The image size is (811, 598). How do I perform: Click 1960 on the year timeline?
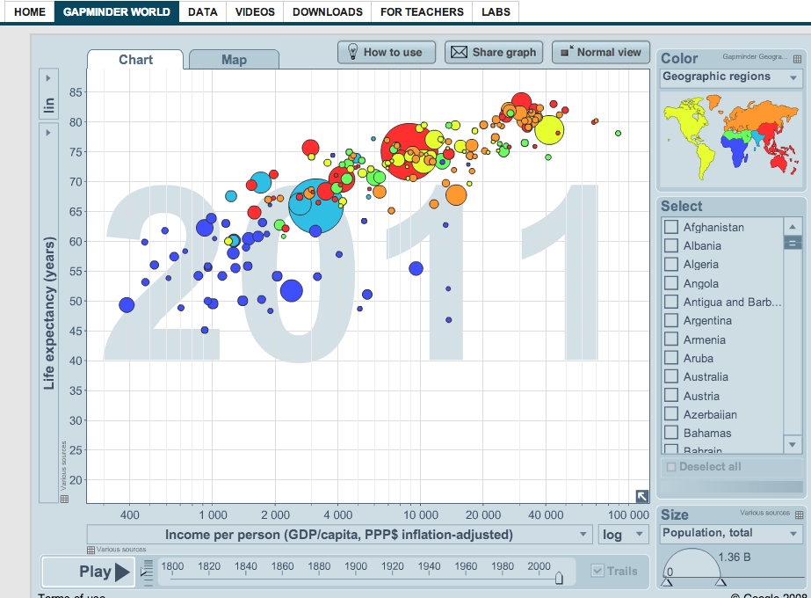tap(466, 566)
